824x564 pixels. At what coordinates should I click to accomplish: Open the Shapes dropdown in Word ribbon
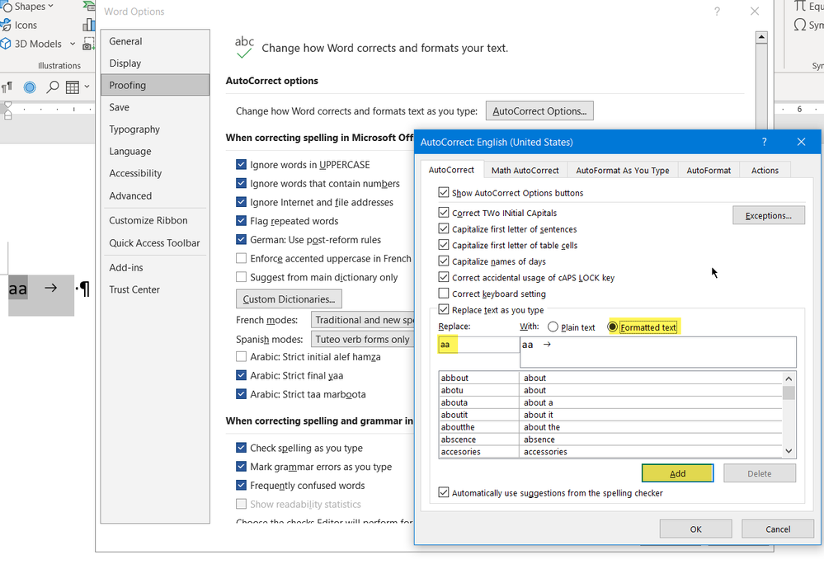(27, 7)
